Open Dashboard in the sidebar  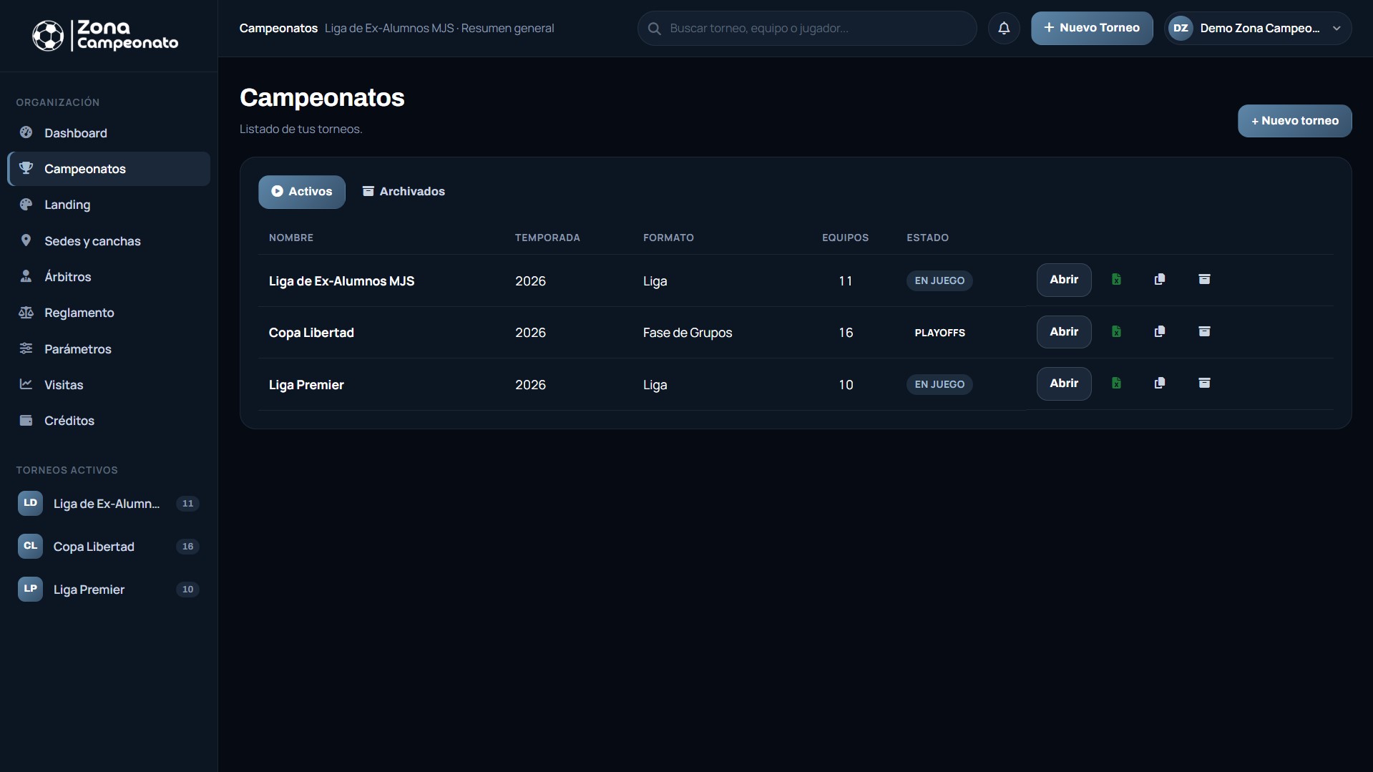pos(109,133)
